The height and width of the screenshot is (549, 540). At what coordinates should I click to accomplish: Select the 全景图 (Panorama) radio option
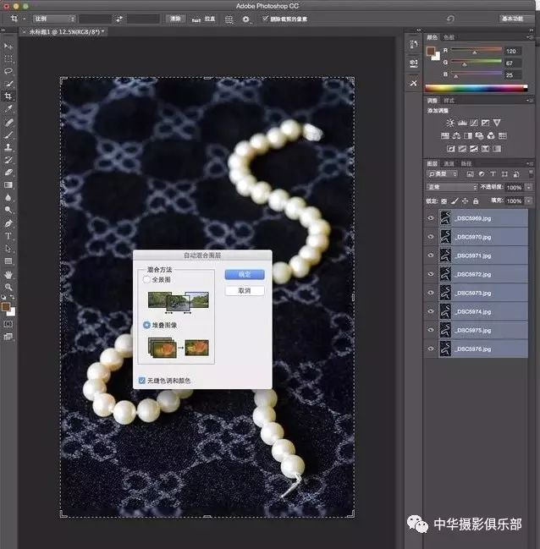pyautogui.click(x=147, y=279)
